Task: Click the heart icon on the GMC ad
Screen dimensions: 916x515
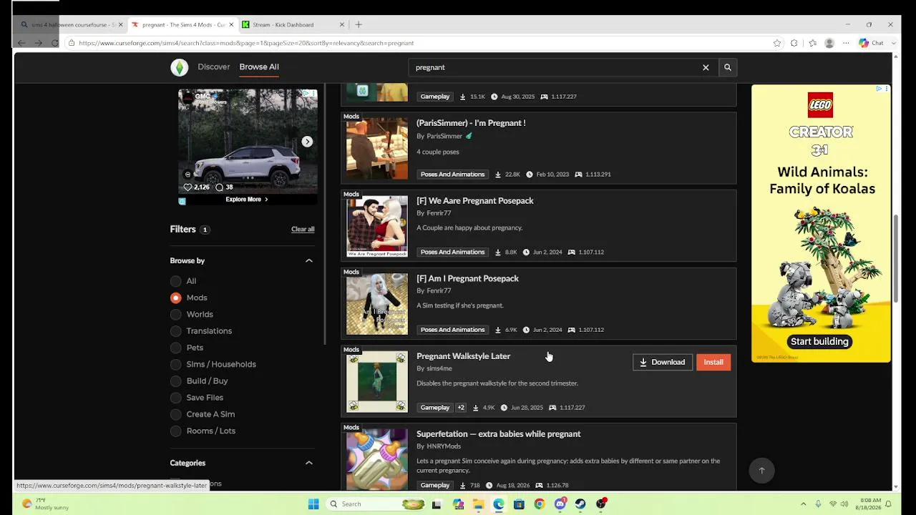Action: (188, 187)
